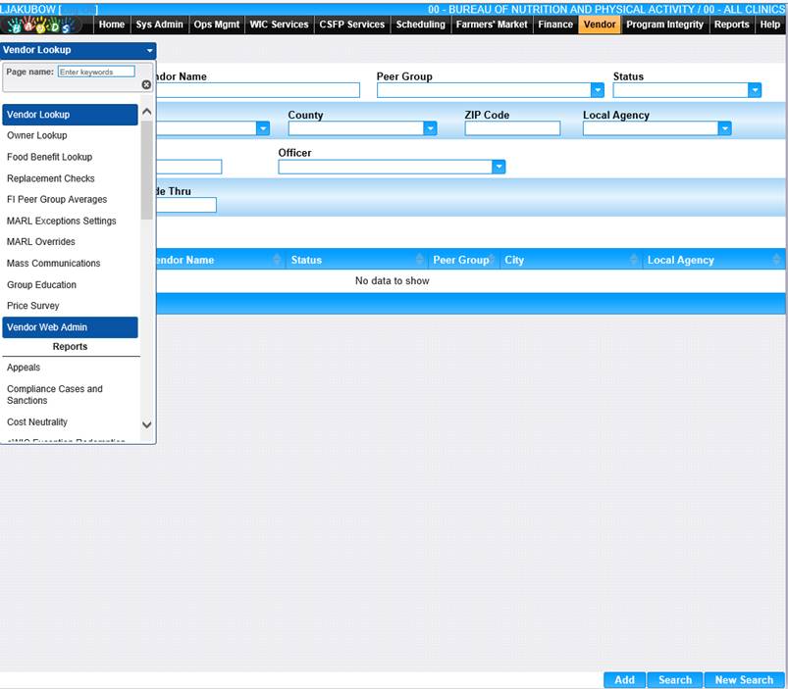
Task: Open Compliance Cases and Sanctions report
Action: (x=70, y=395)
